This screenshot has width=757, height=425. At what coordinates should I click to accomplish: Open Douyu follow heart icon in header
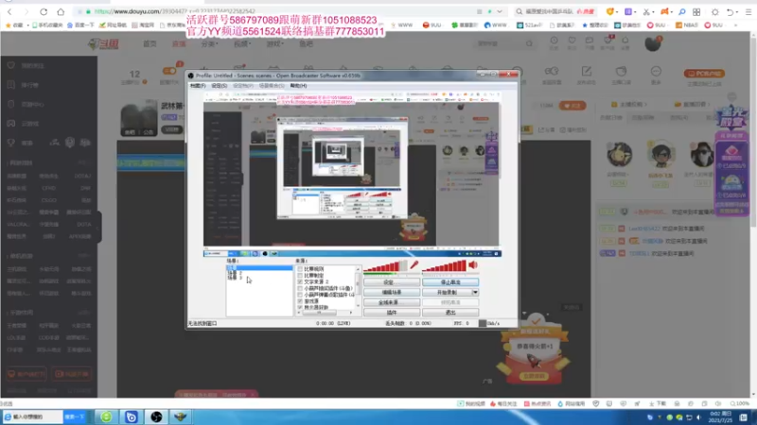(x=572, y=41)
